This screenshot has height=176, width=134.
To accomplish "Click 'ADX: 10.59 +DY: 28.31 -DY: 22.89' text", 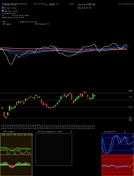I will (x=17, y=135).
